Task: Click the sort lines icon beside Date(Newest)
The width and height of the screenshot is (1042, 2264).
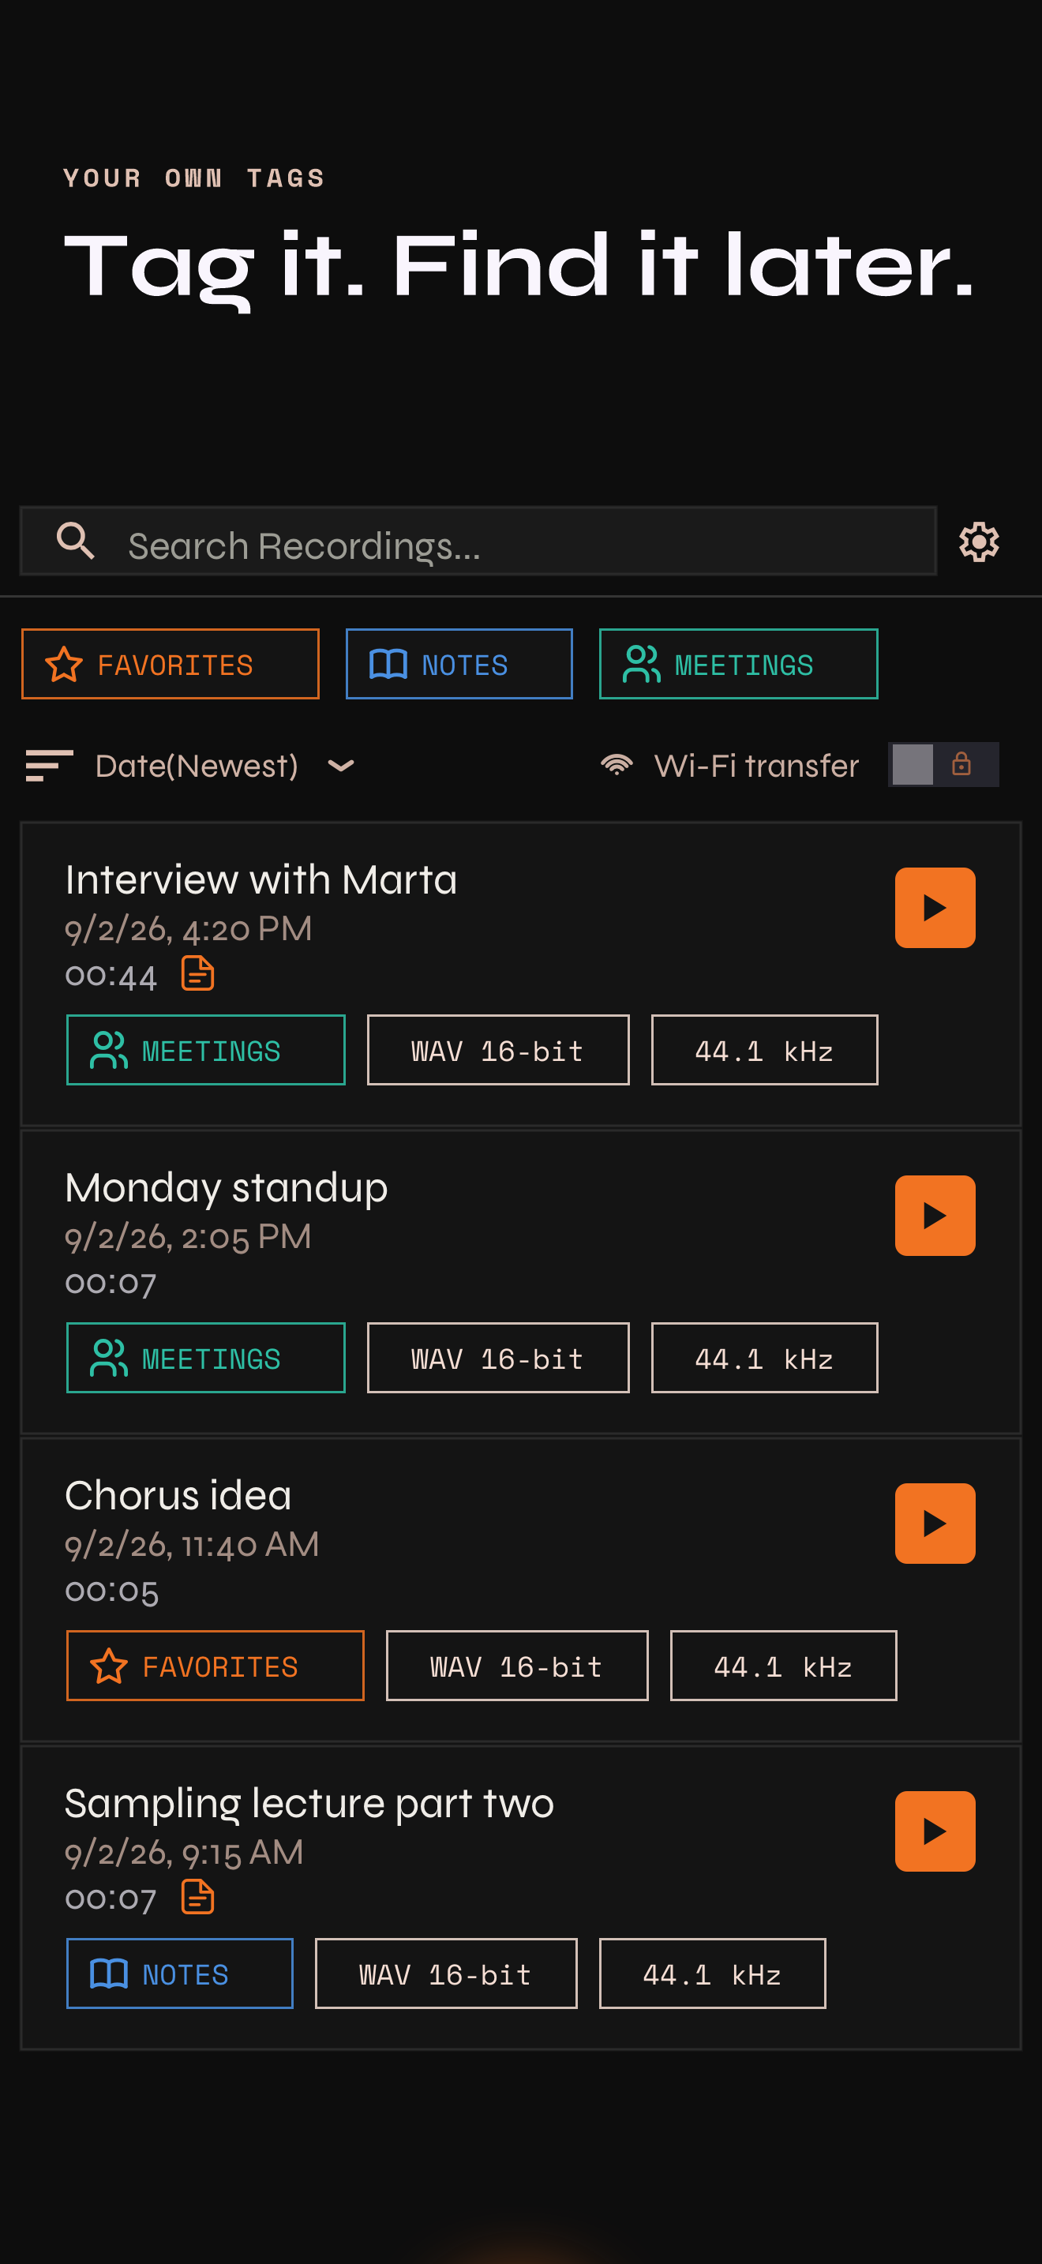Action: [x=49, y=766]
